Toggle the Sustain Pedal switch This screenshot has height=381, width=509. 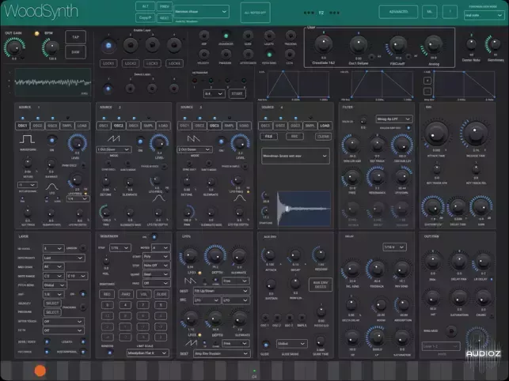click(83, 352)
